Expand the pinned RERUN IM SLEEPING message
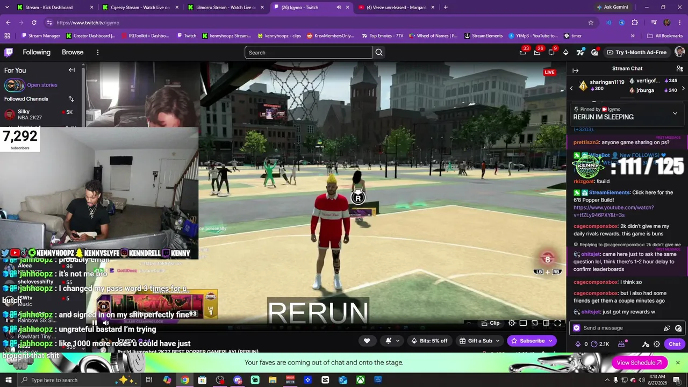Screen dimensions: 688x387 pos(675,113)
